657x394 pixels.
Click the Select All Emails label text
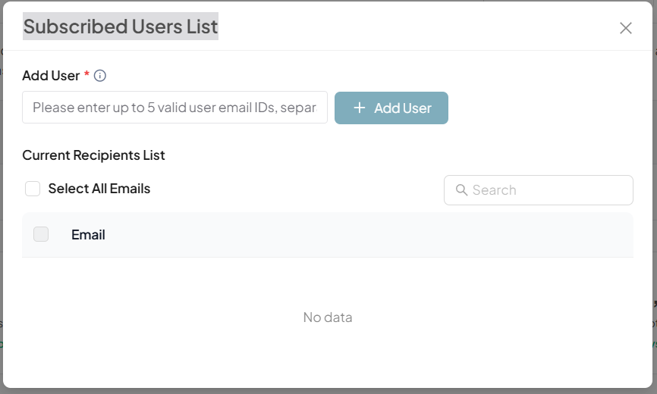[99, 189]
